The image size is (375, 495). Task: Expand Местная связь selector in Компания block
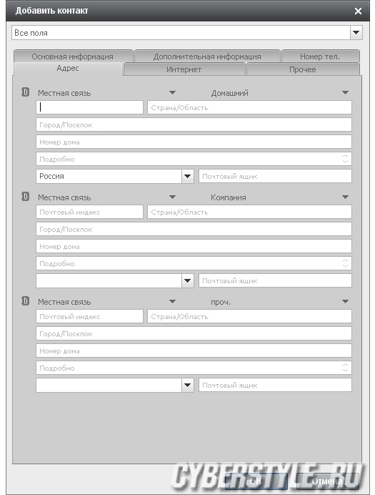[x=172, y=197]
